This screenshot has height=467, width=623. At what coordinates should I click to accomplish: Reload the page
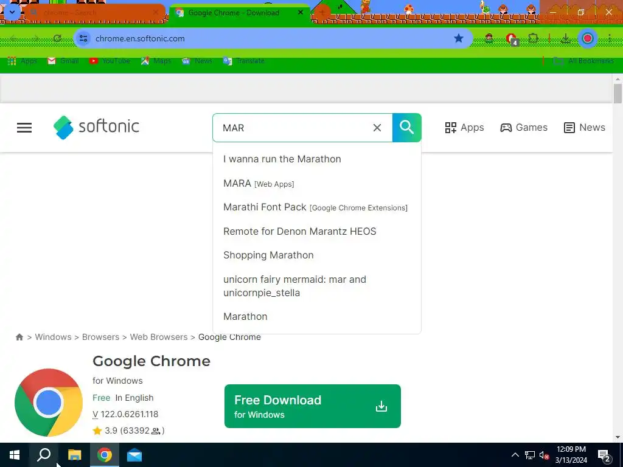pyautogui.click(x=57, y=38)
